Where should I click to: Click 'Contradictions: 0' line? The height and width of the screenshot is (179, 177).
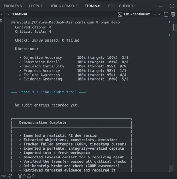point(33,27)
